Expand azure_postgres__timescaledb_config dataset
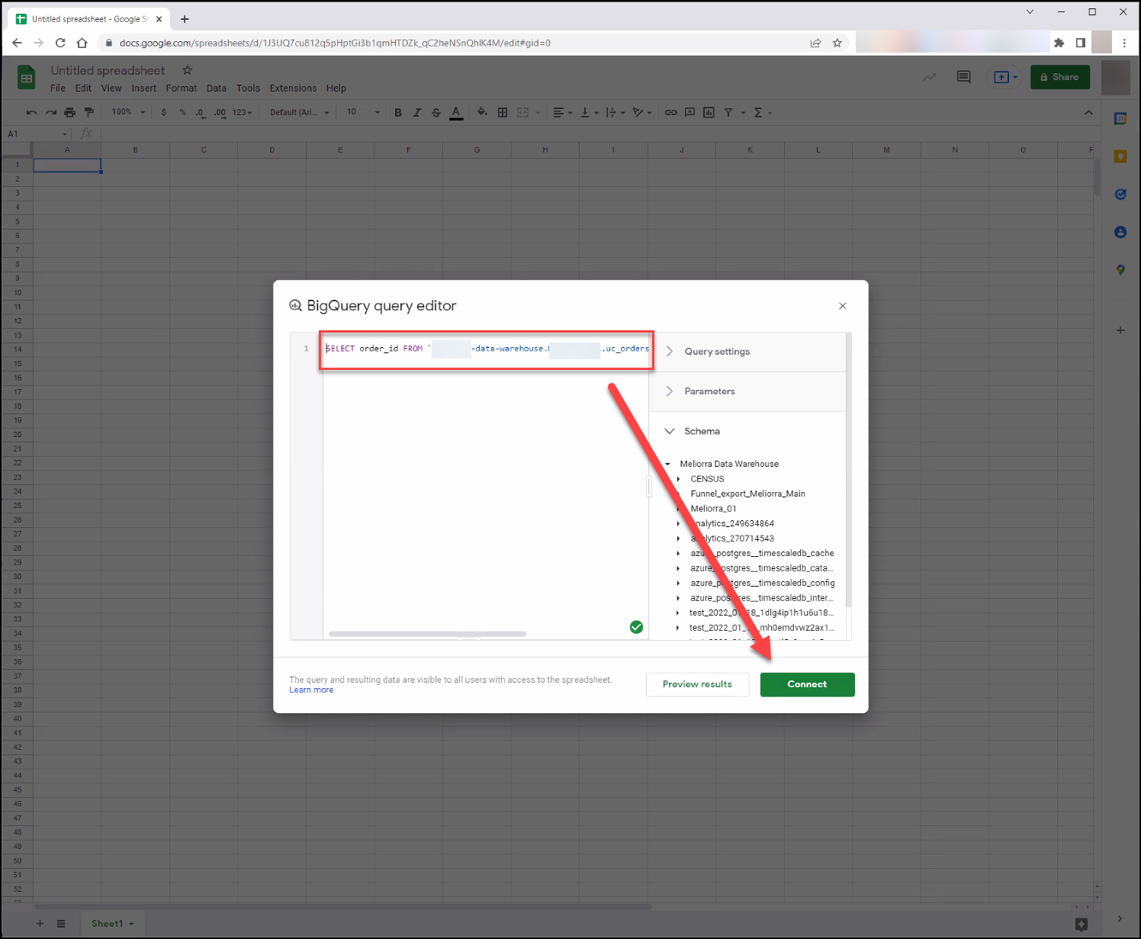 point(678,584)
